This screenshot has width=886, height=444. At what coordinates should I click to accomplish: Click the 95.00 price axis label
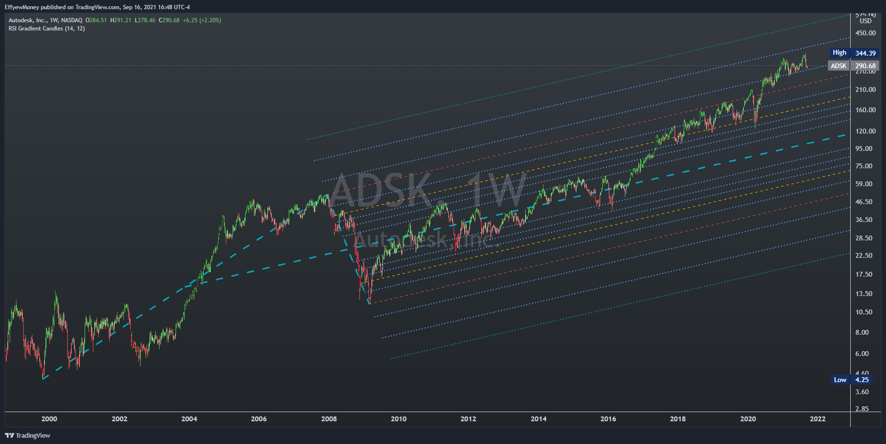tap(864, 148)
